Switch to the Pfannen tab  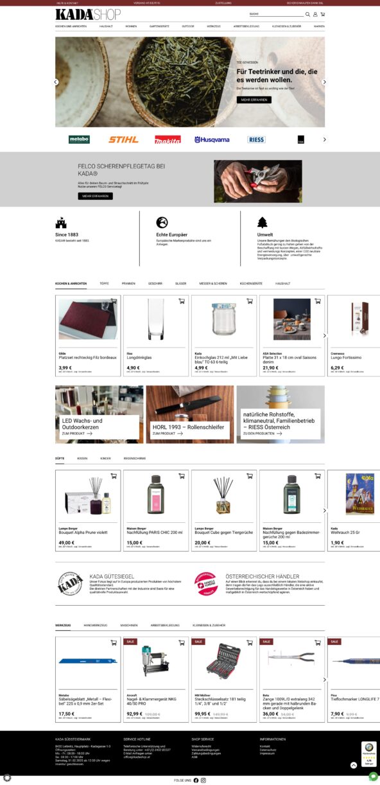tap(128, 283)
